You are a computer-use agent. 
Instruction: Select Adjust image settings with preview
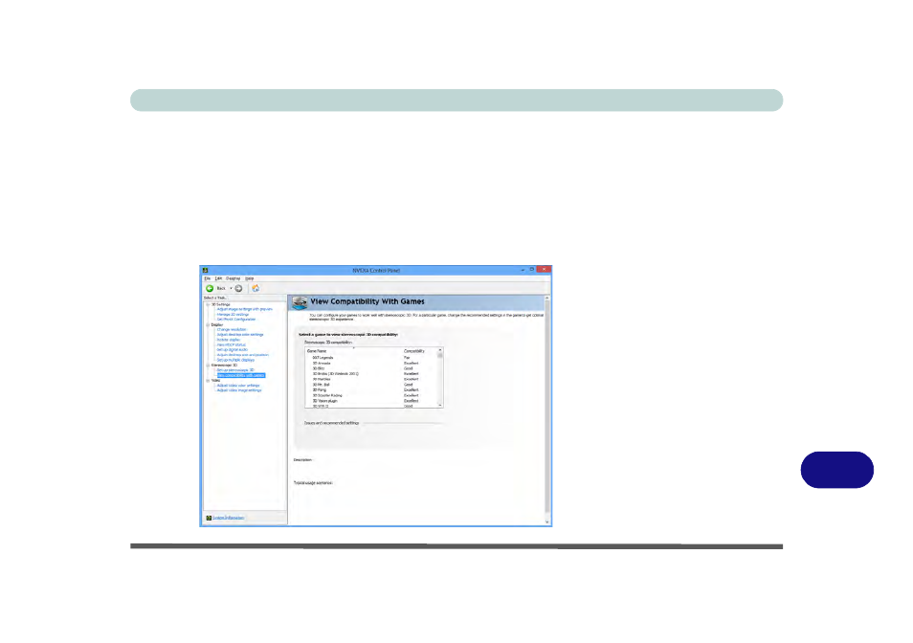[245, 309]
